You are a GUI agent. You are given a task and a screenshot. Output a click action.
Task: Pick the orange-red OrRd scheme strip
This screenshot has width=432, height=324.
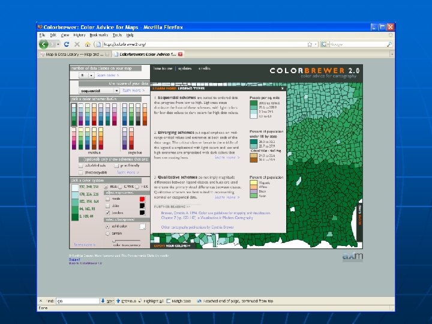coord(94,115)
